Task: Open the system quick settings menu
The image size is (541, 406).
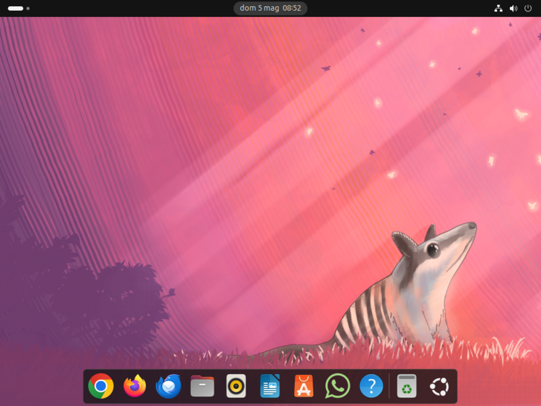Action: click(514, 8)
